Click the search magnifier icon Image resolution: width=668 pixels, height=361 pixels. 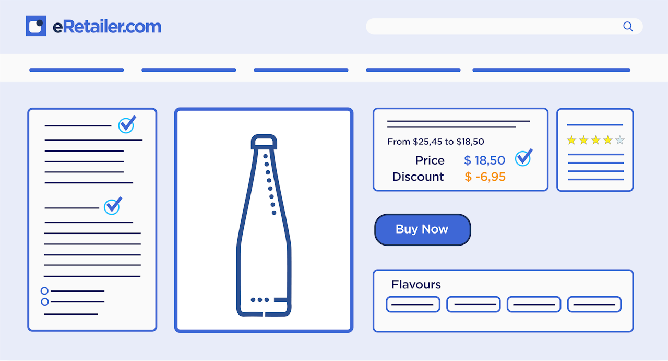628,27
